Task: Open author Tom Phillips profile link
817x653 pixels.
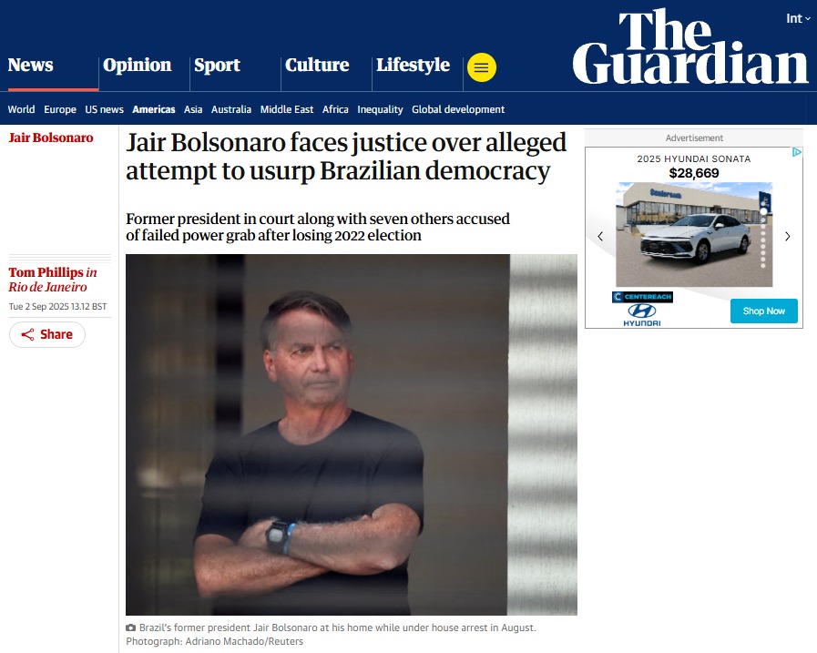Action: [x=46, y=272]
